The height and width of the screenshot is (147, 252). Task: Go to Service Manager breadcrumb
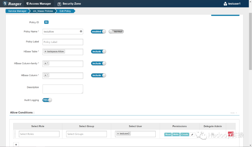pyautogui.click(x=17, y=11)
